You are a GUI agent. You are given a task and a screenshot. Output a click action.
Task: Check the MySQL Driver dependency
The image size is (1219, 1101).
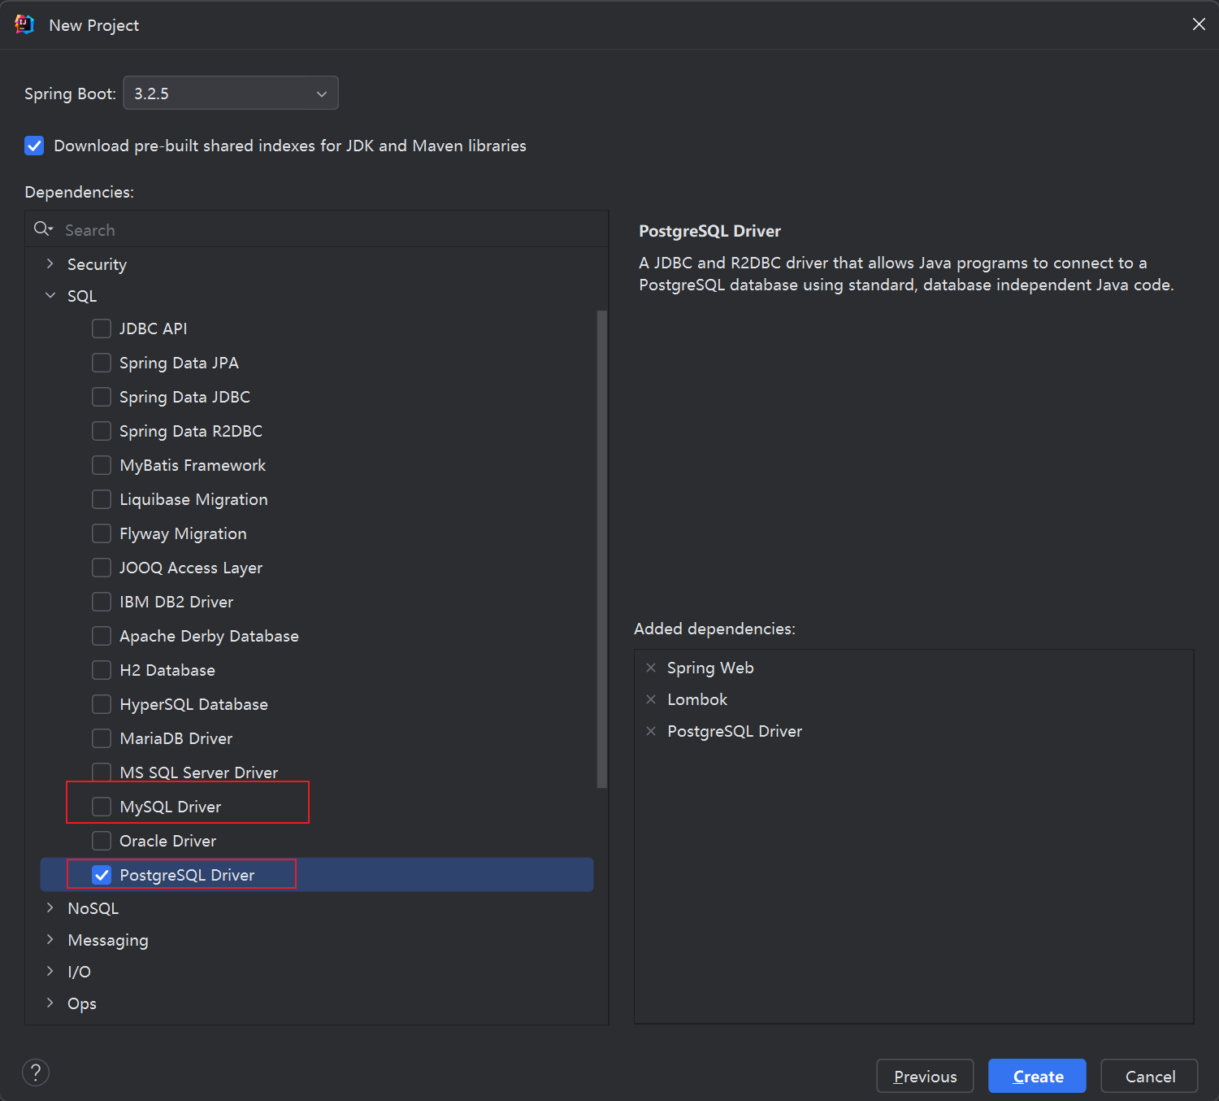pos(102,807)
